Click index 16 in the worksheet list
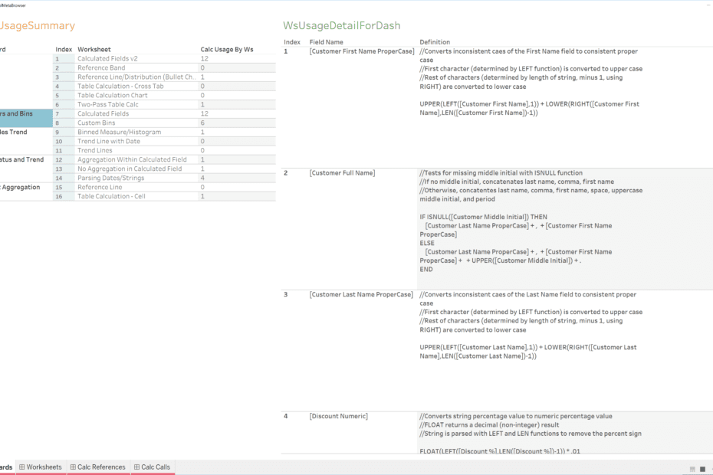713x475 pixels. 59,196
